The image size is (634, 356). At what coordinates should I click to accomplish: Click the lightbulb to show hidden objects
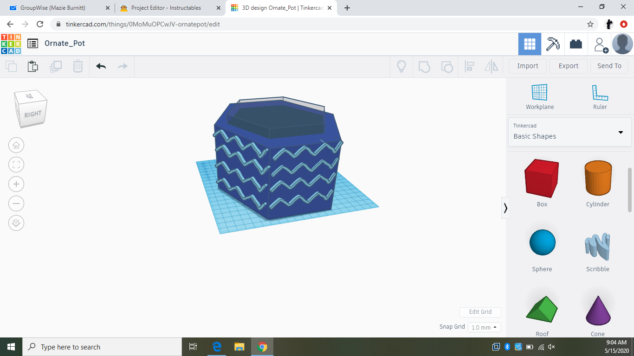401,66
